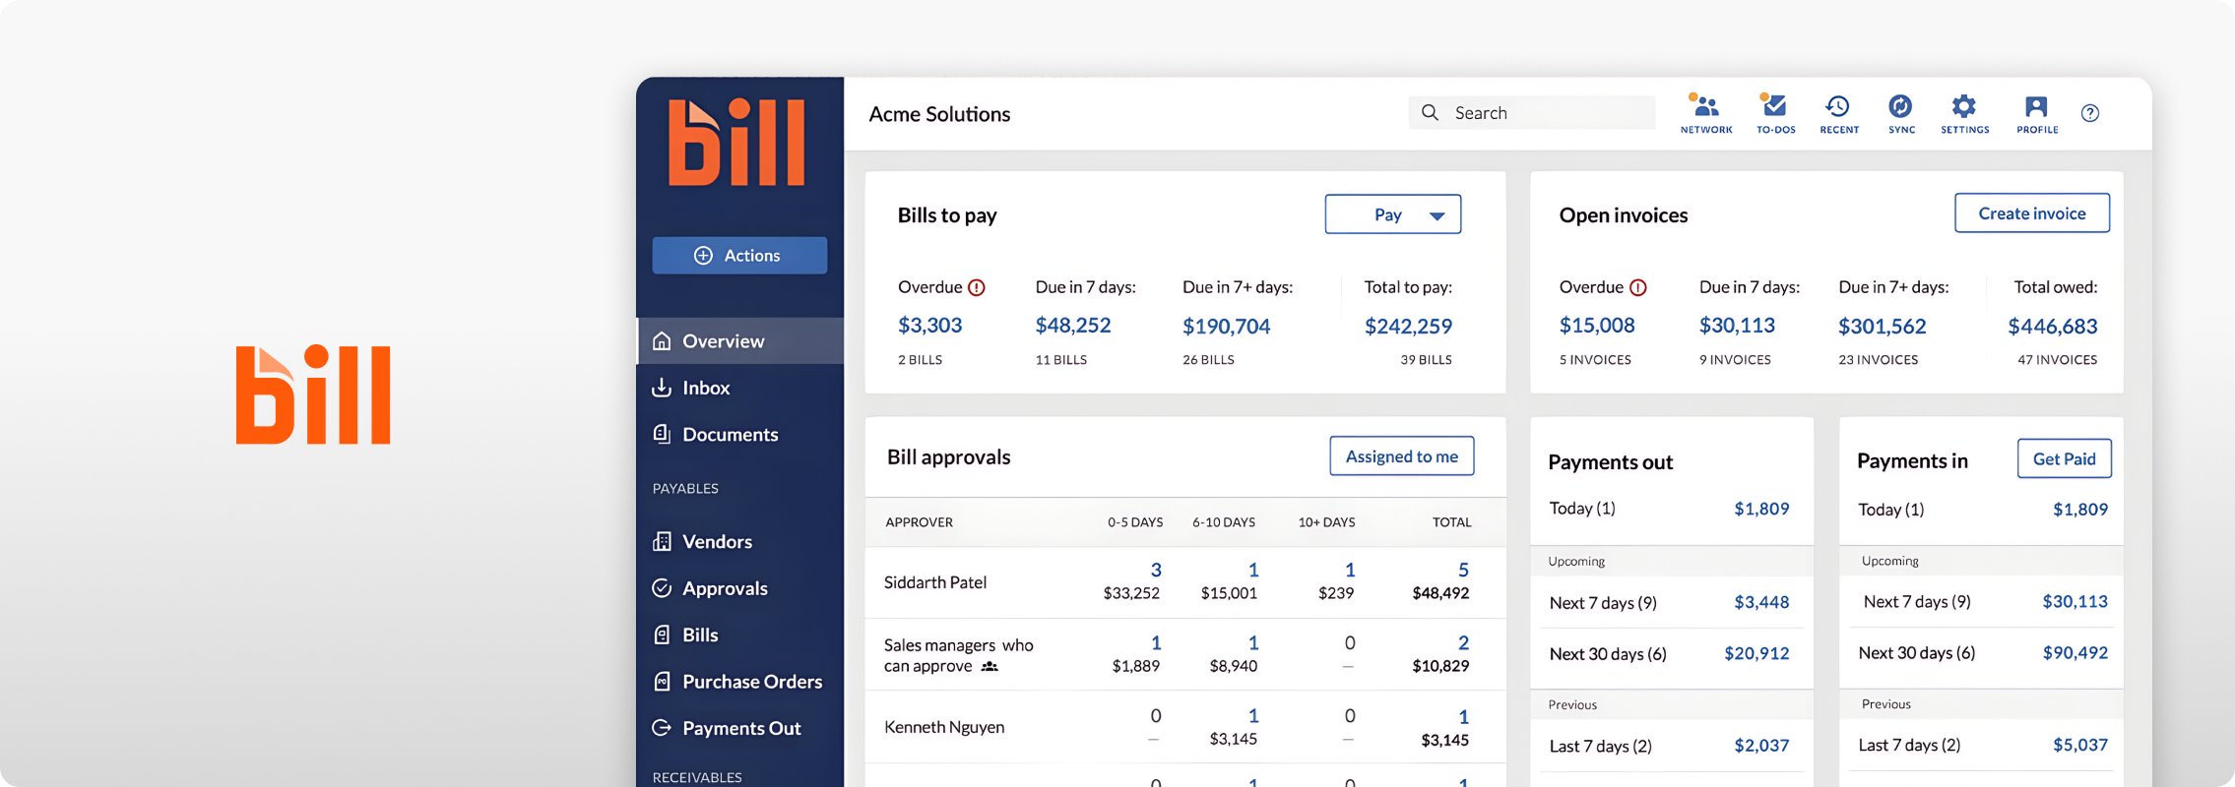Open Payments in Next 30 days $90,492
Image resolution: width=2235 pixels, height=787 pixels.
2075,652
